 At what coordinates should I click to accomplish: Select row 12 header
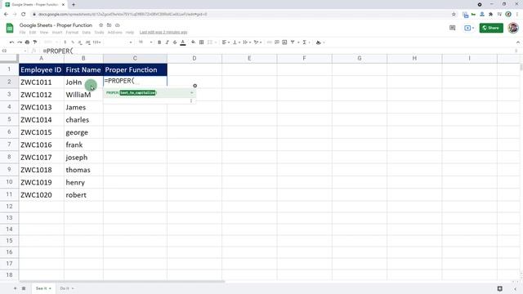(9, 207)
